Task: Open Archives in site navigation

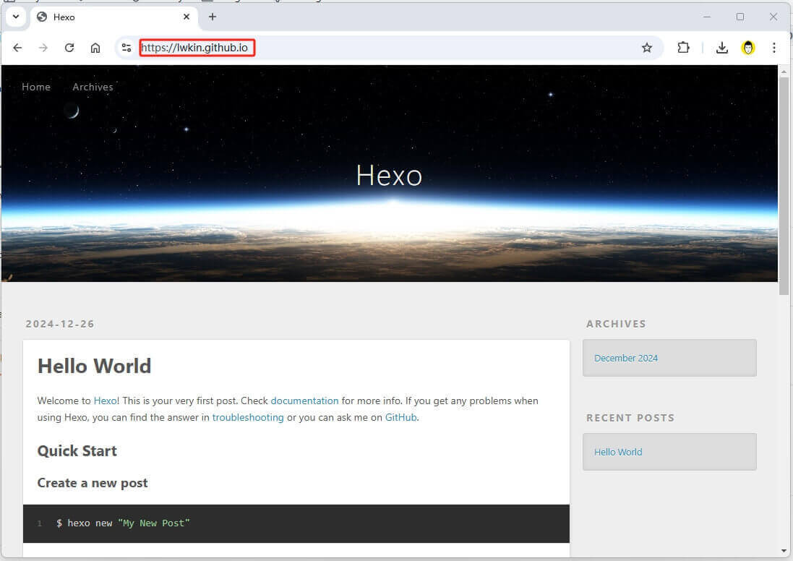Action: [93, 87]
